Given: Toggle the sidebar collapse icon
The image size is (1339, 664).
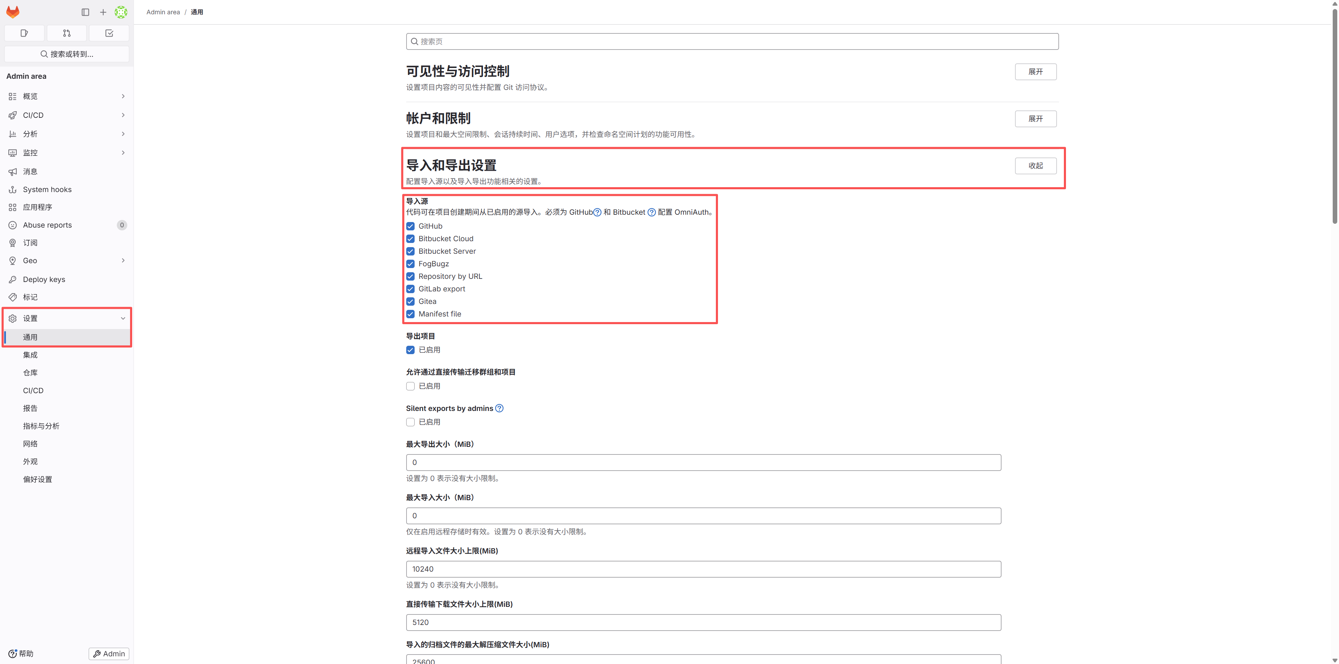Looking at the screenshot, I should coord(85,12).
